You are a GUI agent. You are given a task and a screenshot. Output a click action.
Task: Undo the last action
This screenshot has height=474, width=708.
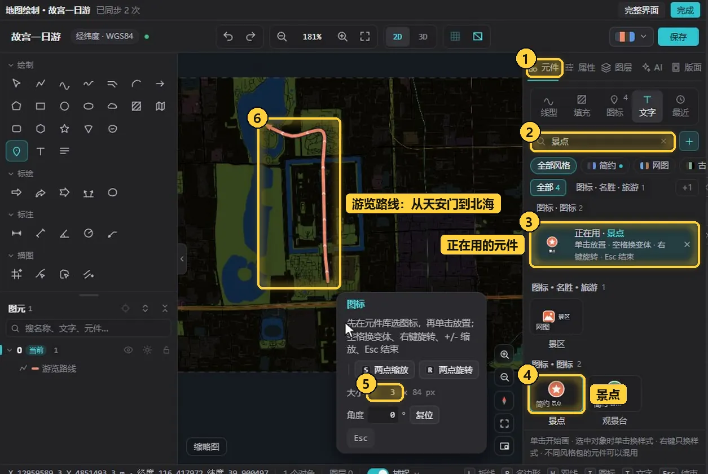click(x=228, y=37)
